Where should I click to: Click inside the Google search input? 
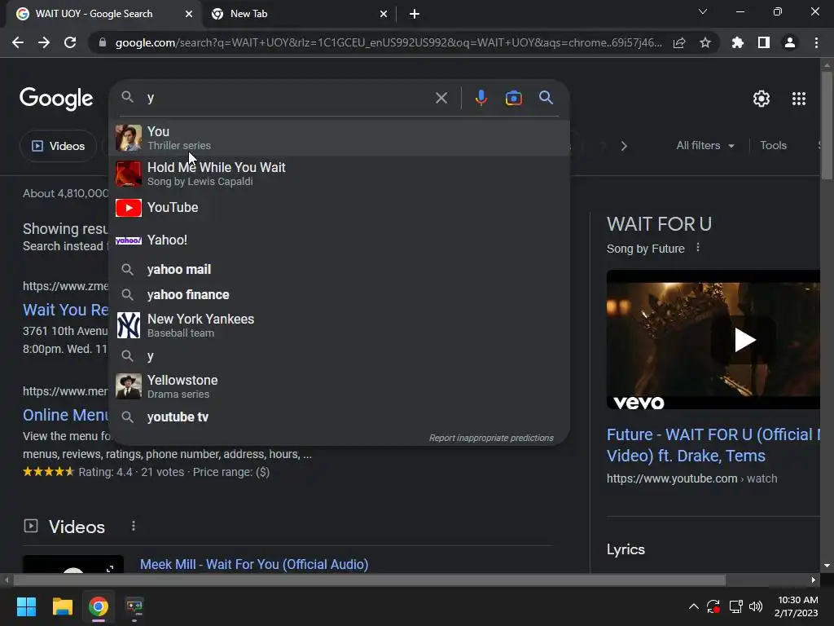click(288, 98)
